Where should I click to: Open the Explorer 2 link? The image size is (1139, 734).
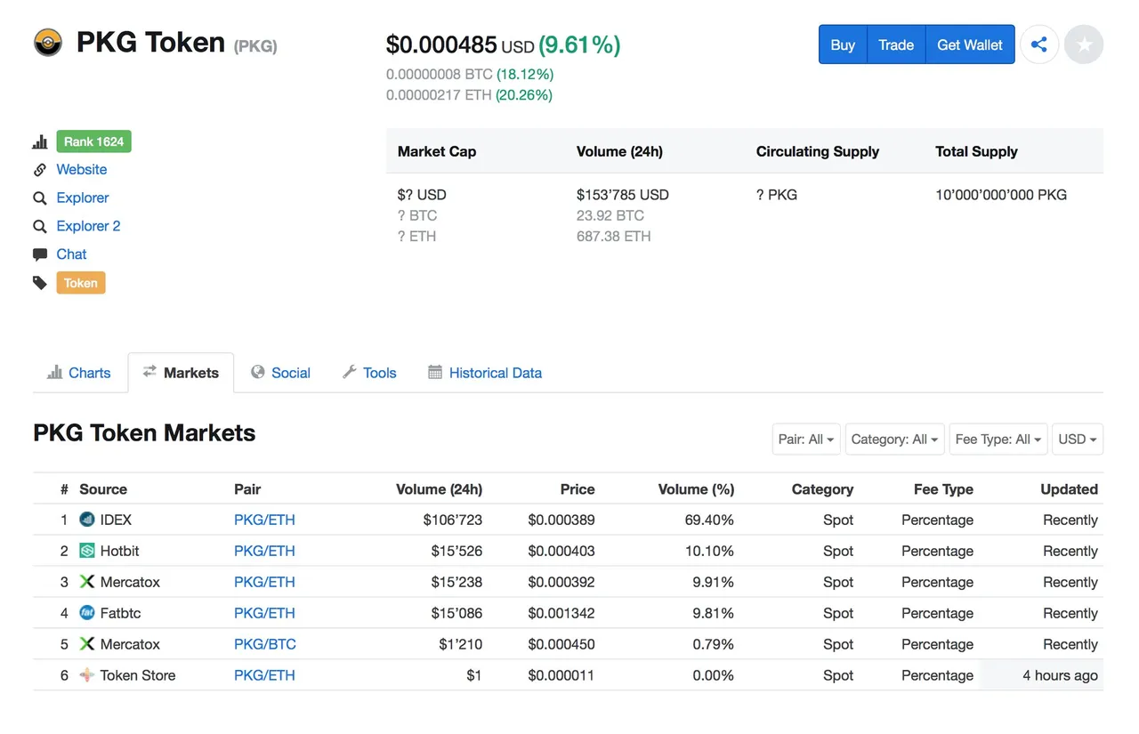(88, 226)
